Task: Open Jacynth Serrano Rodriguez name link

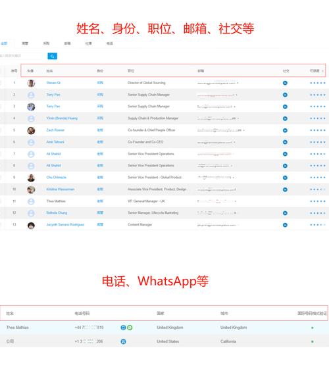Action: pyautogui.click(x=65, y=225)
